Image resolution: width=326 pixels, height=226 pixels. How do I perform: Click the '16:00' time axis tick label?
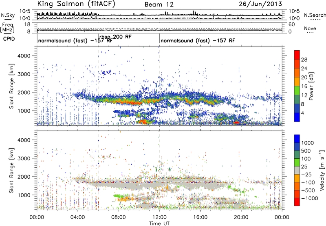(x=200, y=217)
